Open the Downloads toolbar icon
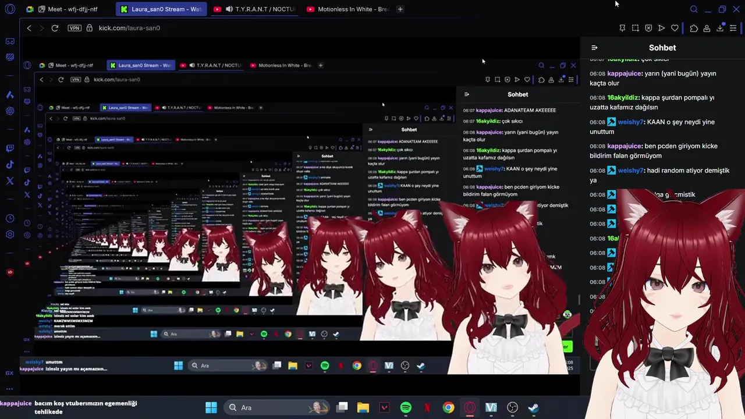 (x=720, y=28)
